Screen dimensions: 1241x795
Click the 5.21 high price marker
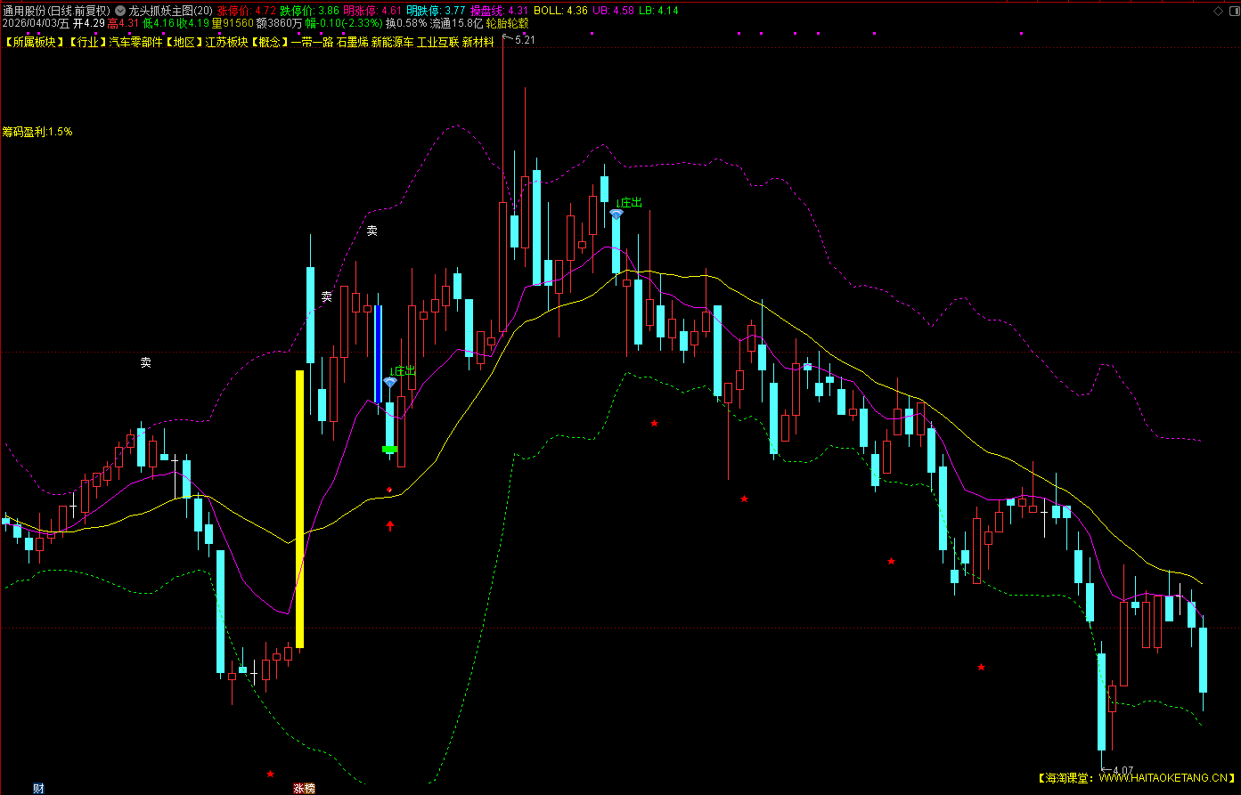(x=524, y=41)
